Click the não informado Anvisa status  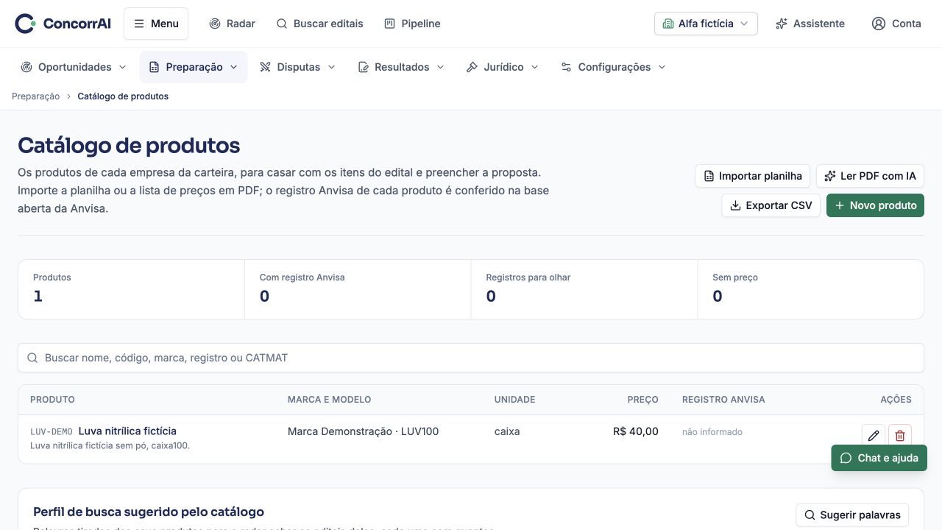712,432
